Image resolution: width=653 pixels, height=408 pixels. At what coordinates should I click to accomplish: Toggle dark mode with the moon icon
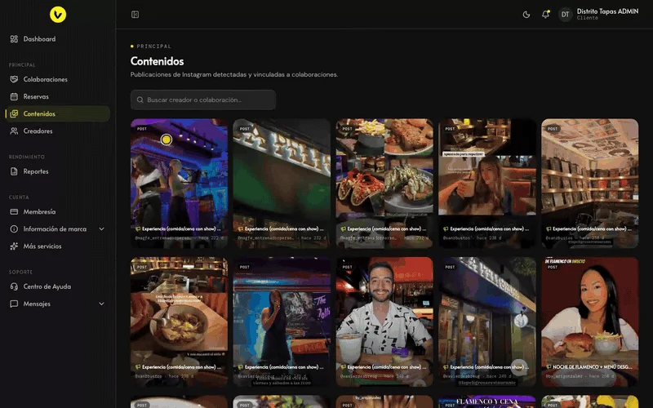point(526,15)
